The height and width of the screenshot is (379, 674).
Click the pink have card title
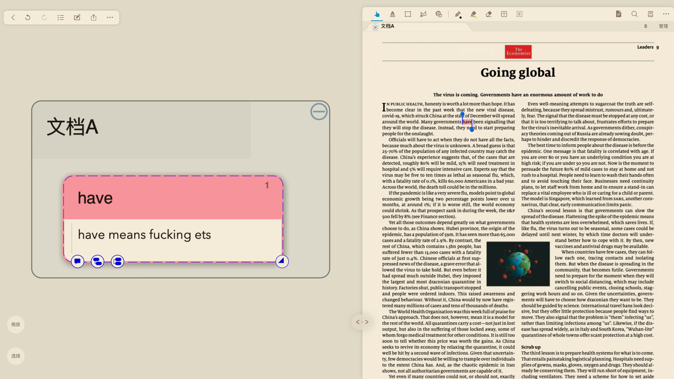(x=95, y=198)
